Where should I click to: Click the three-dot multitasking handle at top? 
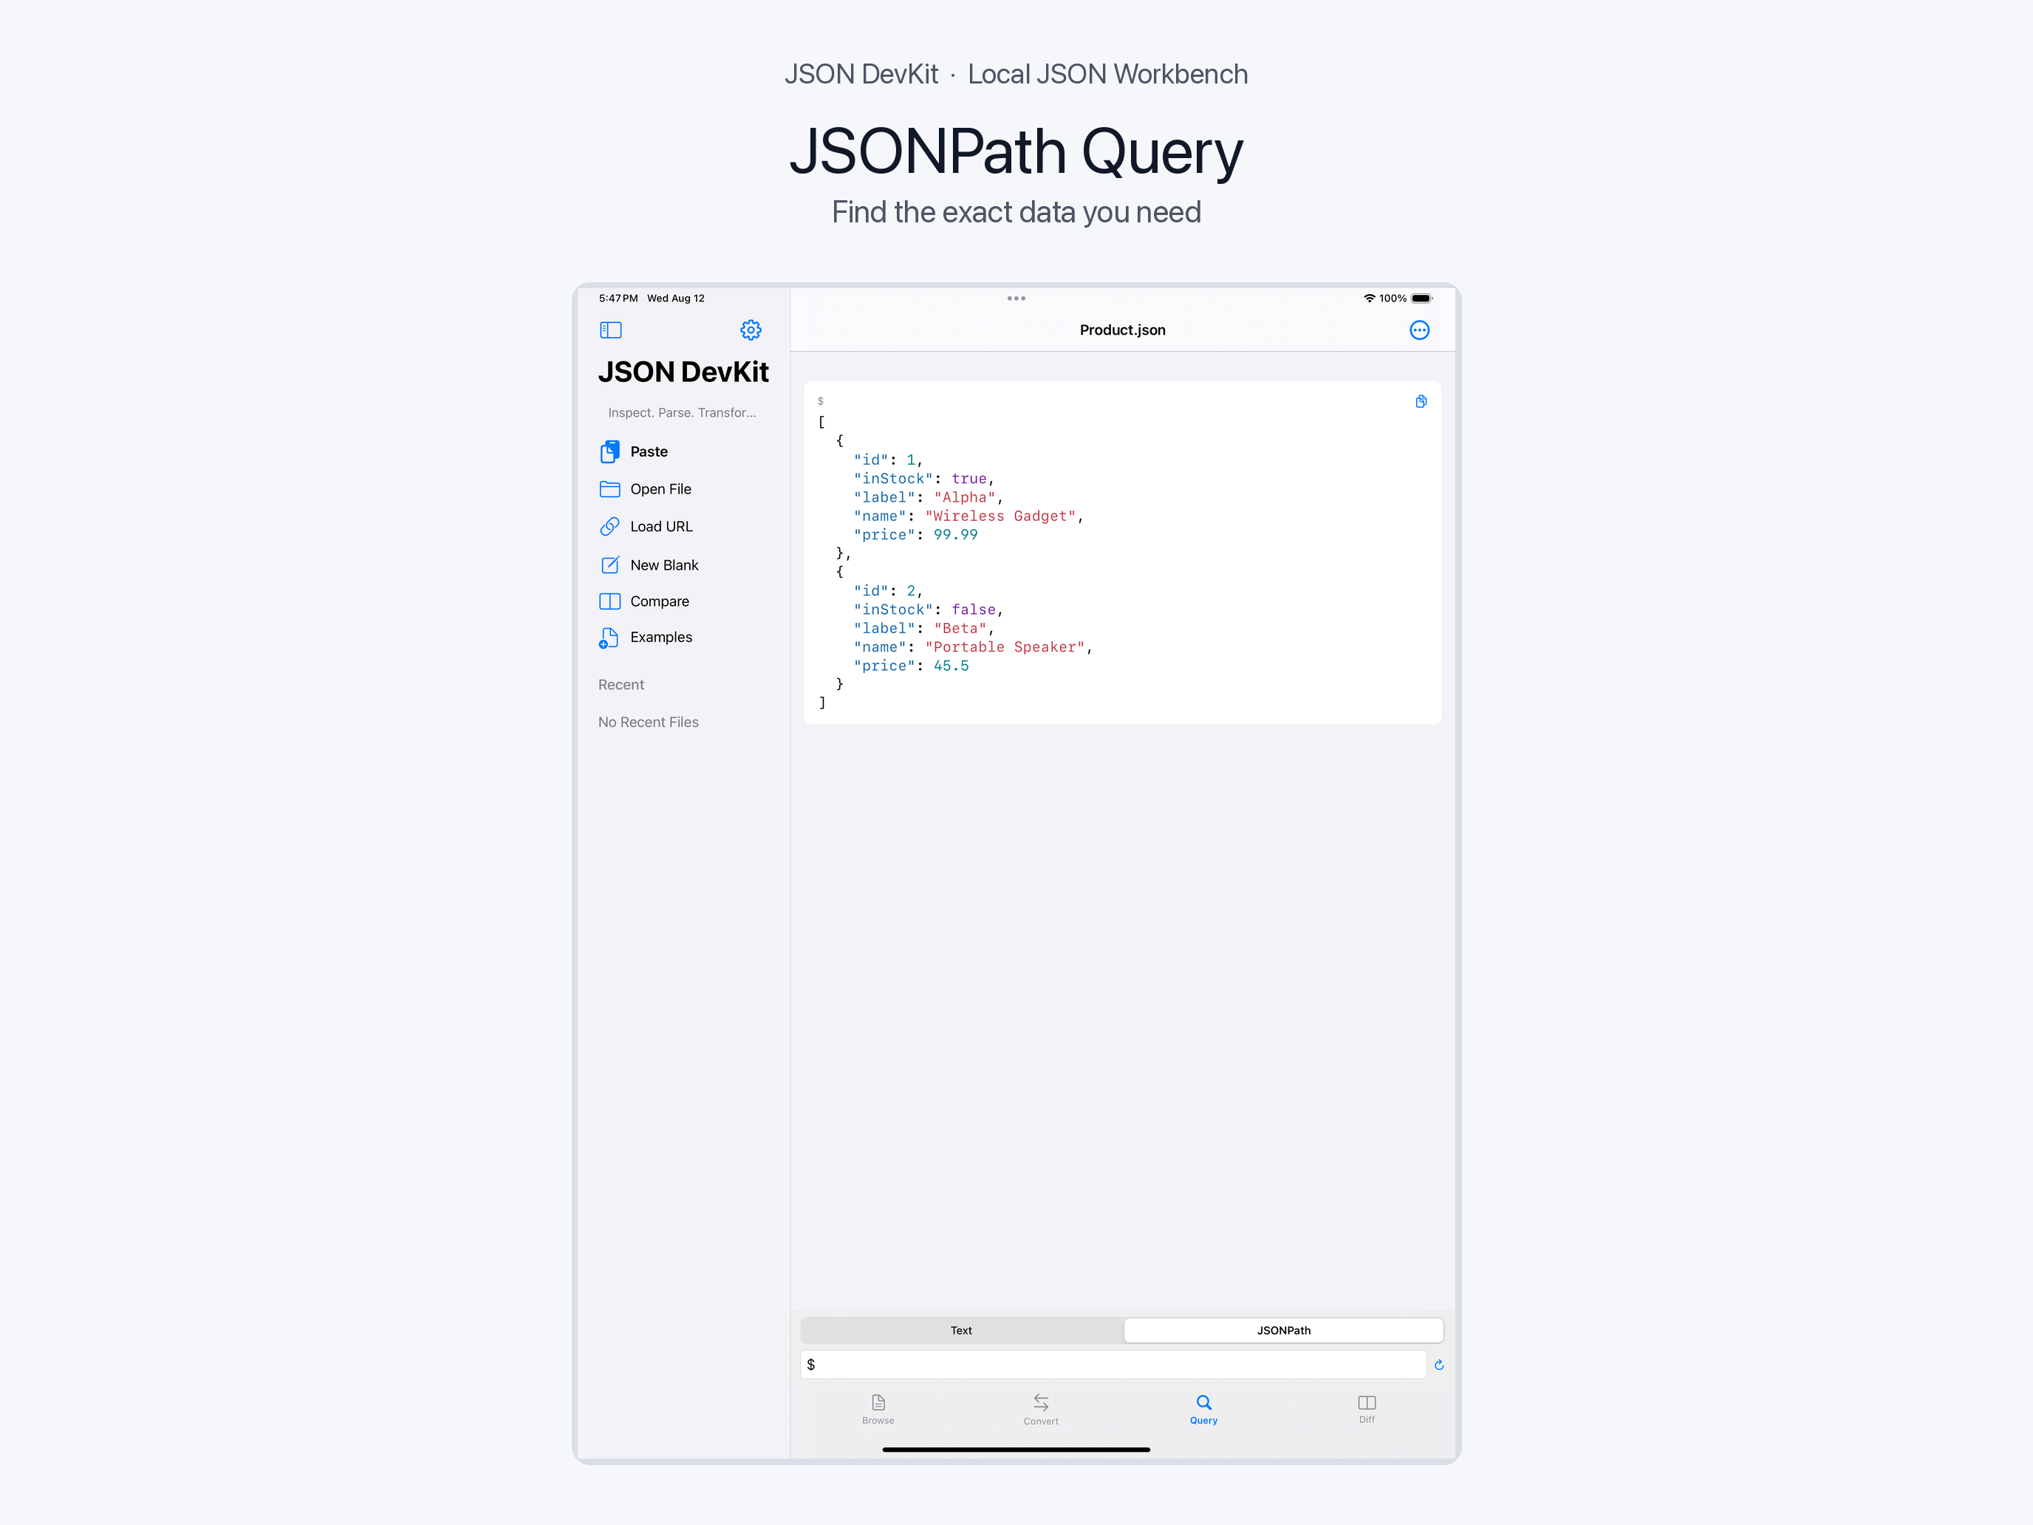1016,298
